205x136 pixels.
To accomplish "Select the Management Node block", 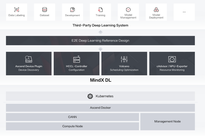I will (168, 122).
